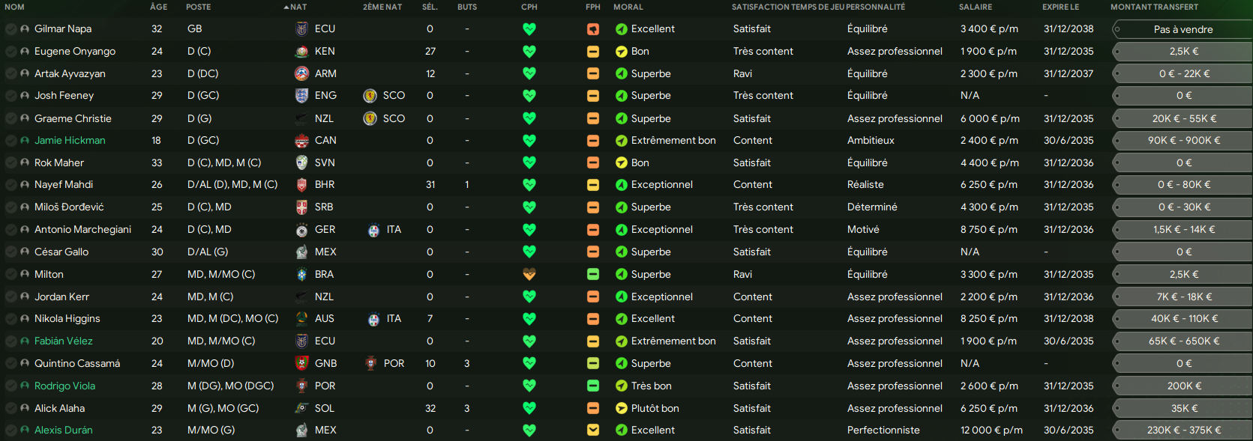
Task: Click Alexis Durán's yellow match fitness icon
Action: click(592, 431)
